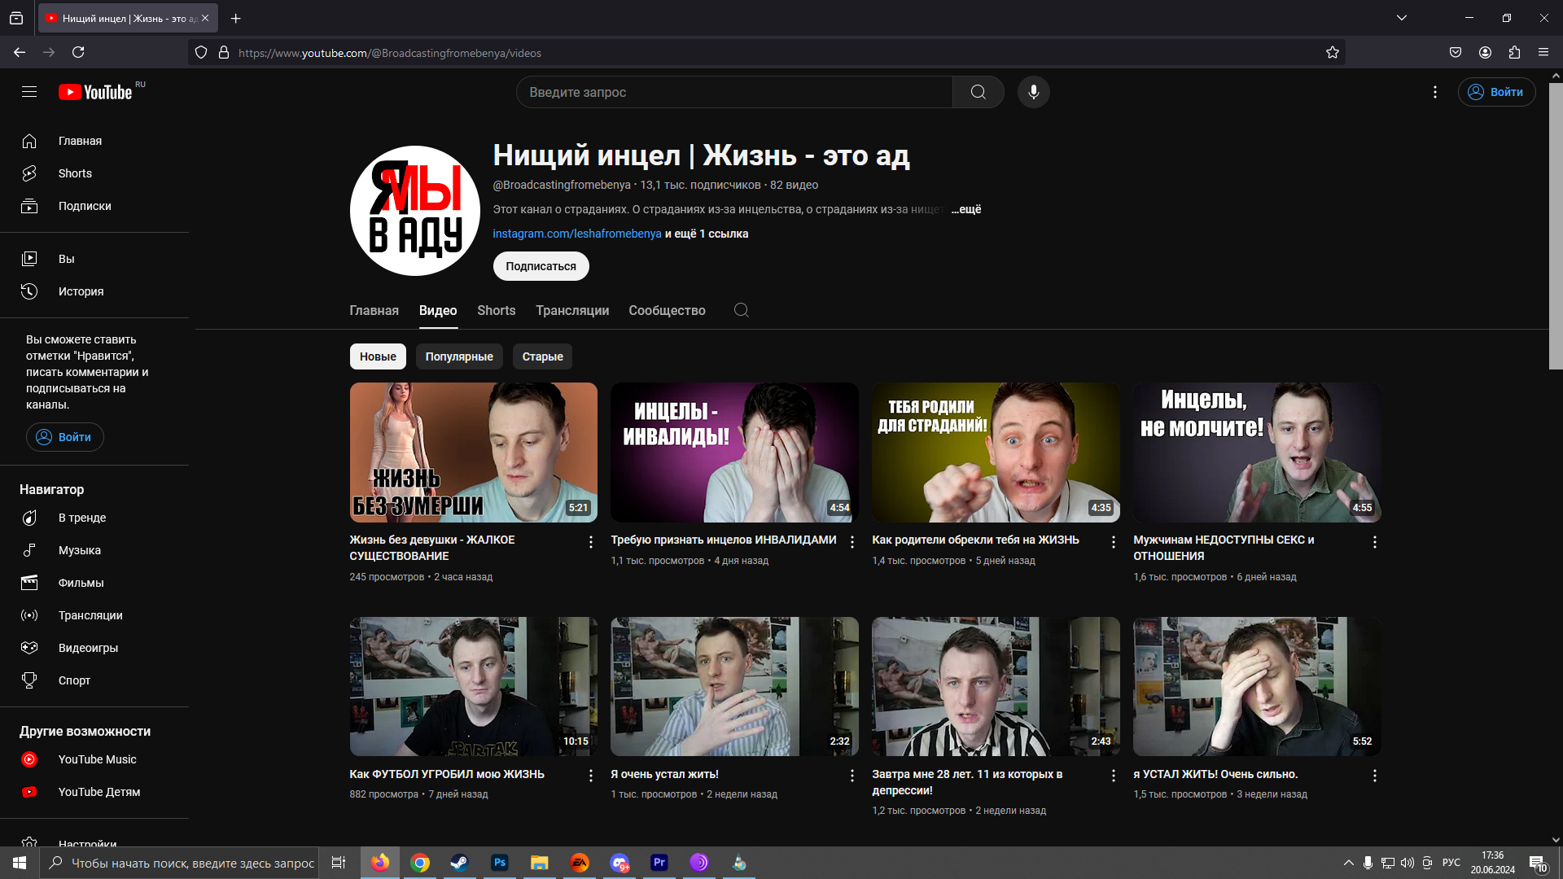Select the Старые sort chip
This screenshot has height=879, width=1563.
tap(542, 356)
